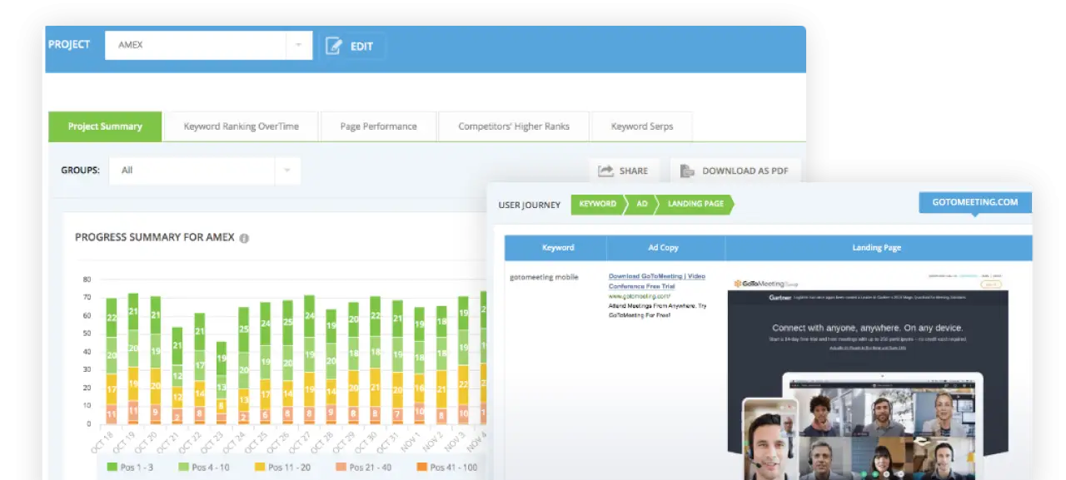Viewport: 1066px width, 480px height.
Task: Toggle Pos 41 - 100 legend swatch
Action: click(422, 468)
